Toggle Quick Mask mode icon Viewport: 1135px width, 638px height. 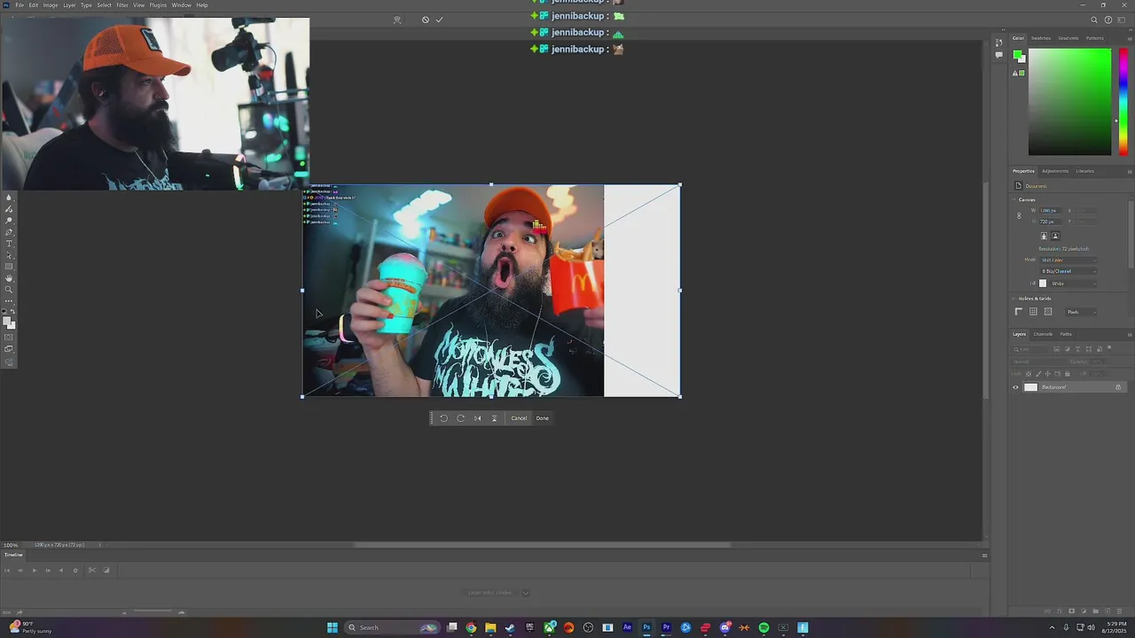pyautogui.click(x=9, y=337)
